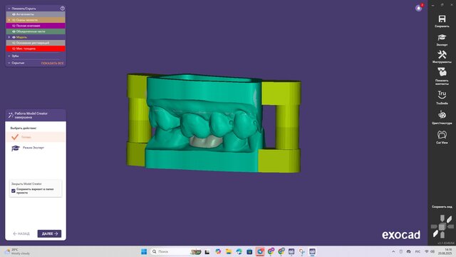Click the help question mark in Show/Hide panel

[x=63, y=9]
